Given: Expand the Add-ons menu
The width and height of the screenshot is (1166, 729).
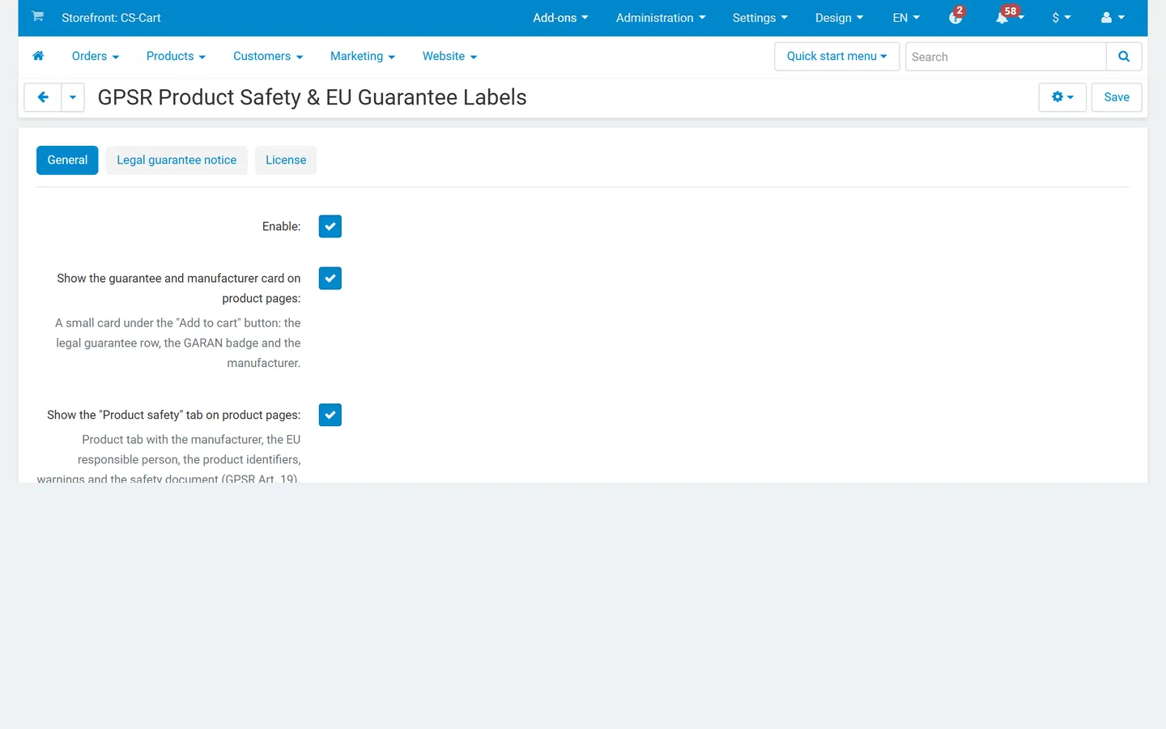Looking at the screenshot, I should coord(560,18).
